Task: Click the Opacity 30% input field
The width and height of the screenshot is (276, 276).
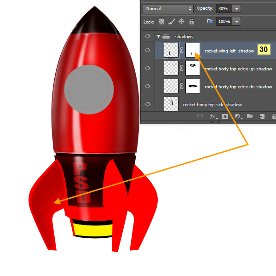Action: [x=224, y=8]
